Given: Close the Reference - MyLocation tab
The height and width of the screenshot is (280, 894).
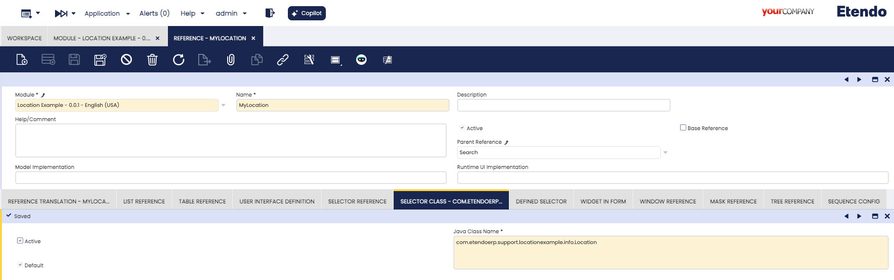Looking at the screenshot, I should point(253,38).
